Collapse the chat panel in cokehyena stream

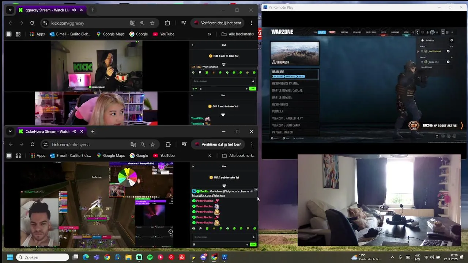point(193,166)
